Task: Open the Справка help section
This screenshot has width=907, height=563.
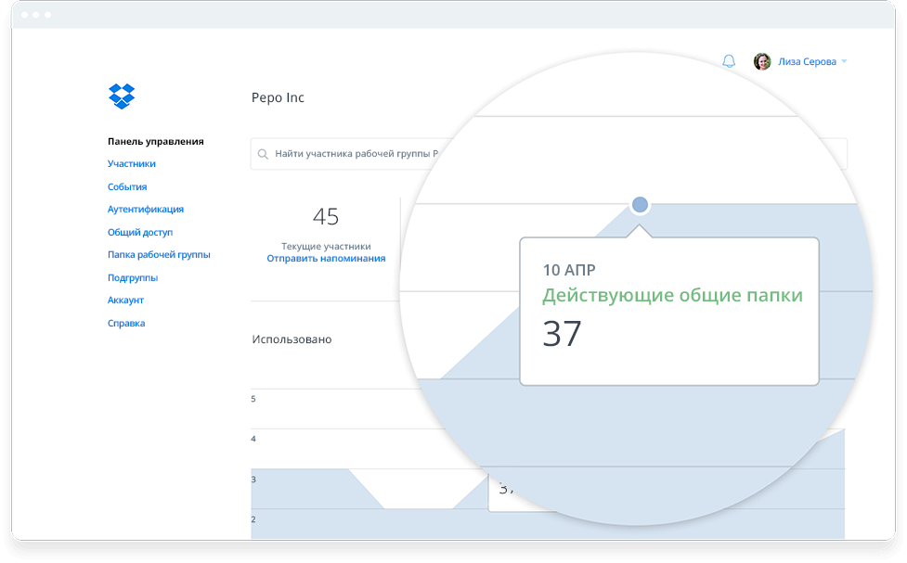Action: [128, 323]
